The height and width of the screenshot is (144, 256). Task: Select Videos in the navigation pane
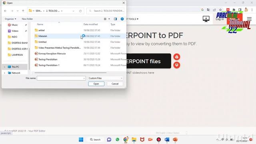click(x=15, y=31)
